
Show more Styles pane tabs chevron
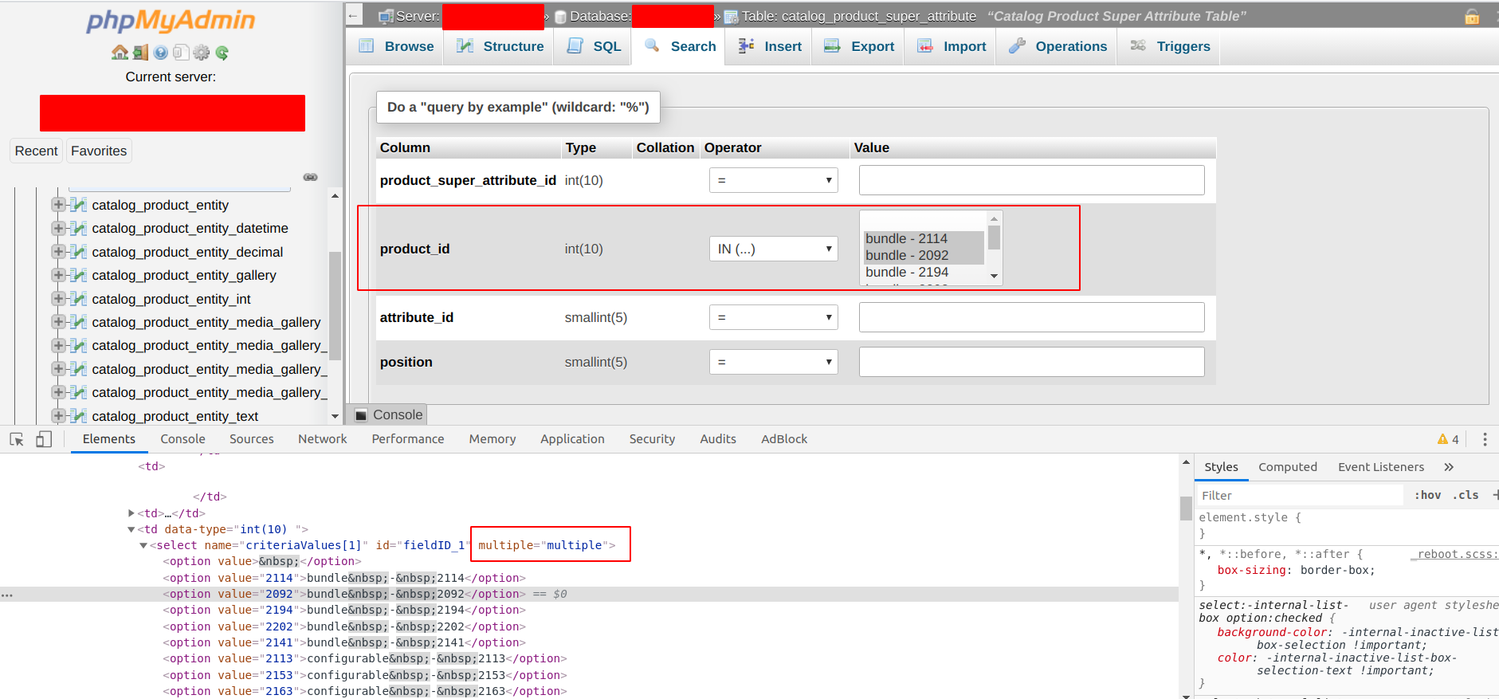click(x=1449, y=467)
